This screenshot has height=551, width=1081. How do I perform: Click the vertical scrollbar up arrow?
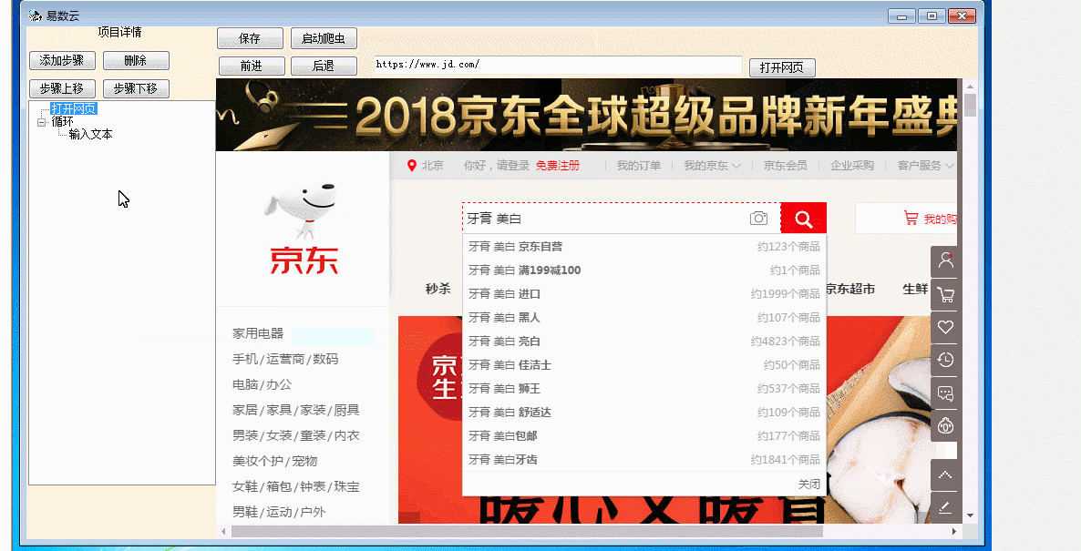(970, 87)
